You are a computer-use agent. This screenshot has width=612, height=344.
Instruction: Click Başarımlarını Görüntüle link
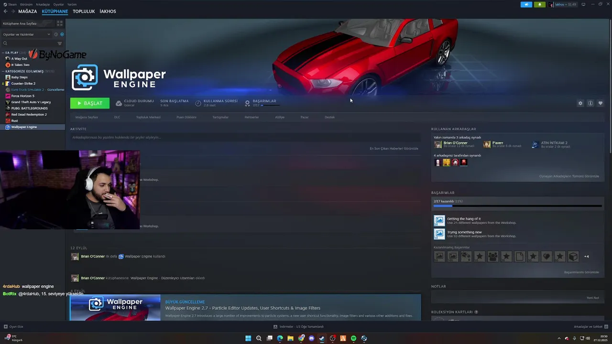(581, 272)
